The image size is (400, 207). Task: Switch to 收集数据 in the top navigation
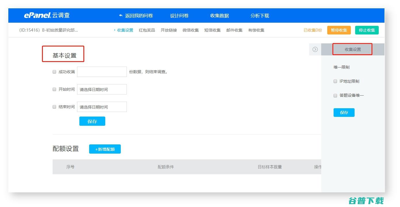[219, 16]
